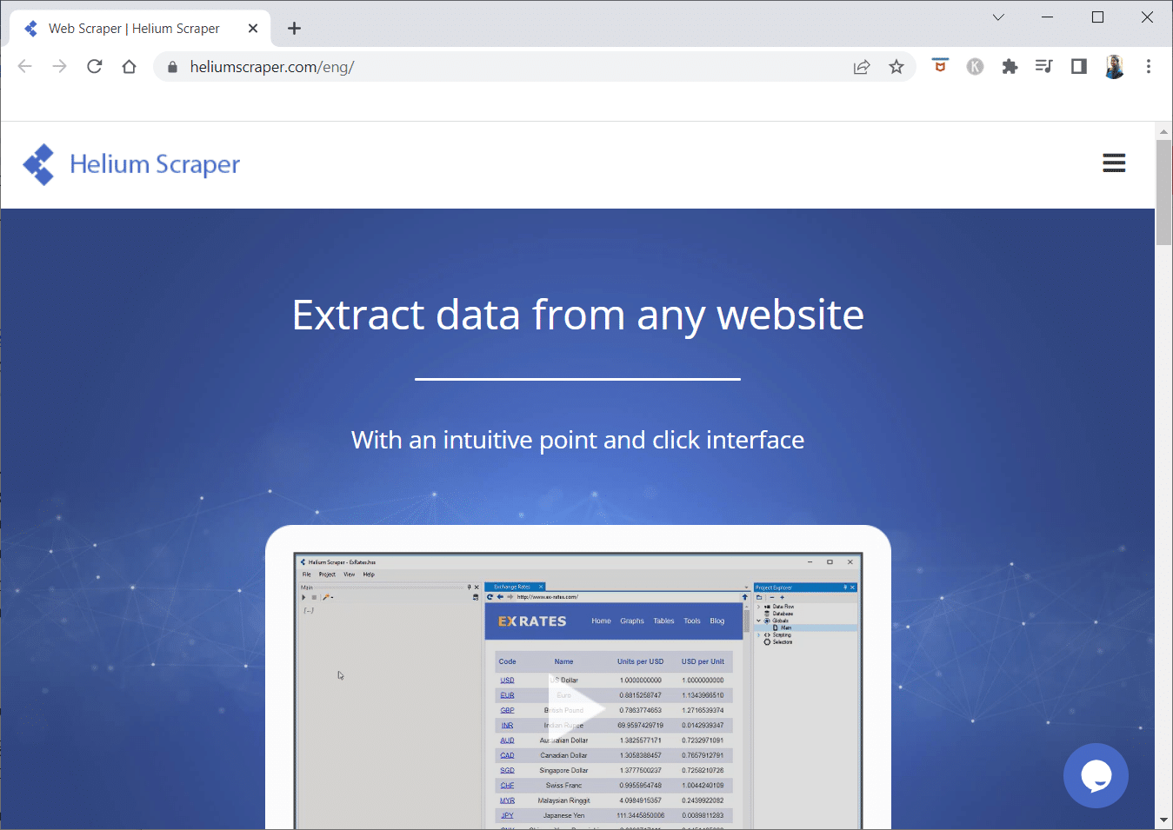Open the Extensions puzzle menu
The height and width of the screenshot is (830, 1173).
pos(1010,67)
